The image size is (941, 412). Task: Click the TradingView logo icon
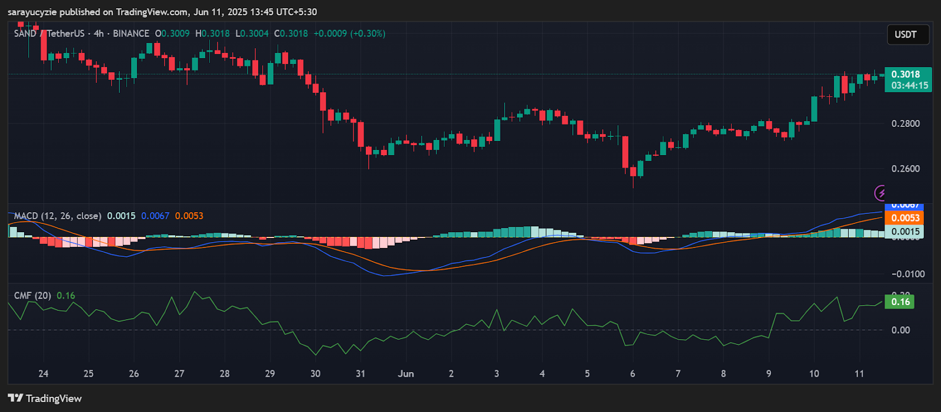point(15,398)
